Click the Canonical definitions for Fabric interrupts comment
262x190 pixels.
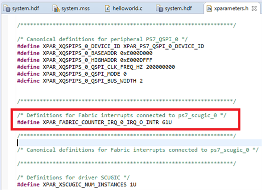coord(138,150)
